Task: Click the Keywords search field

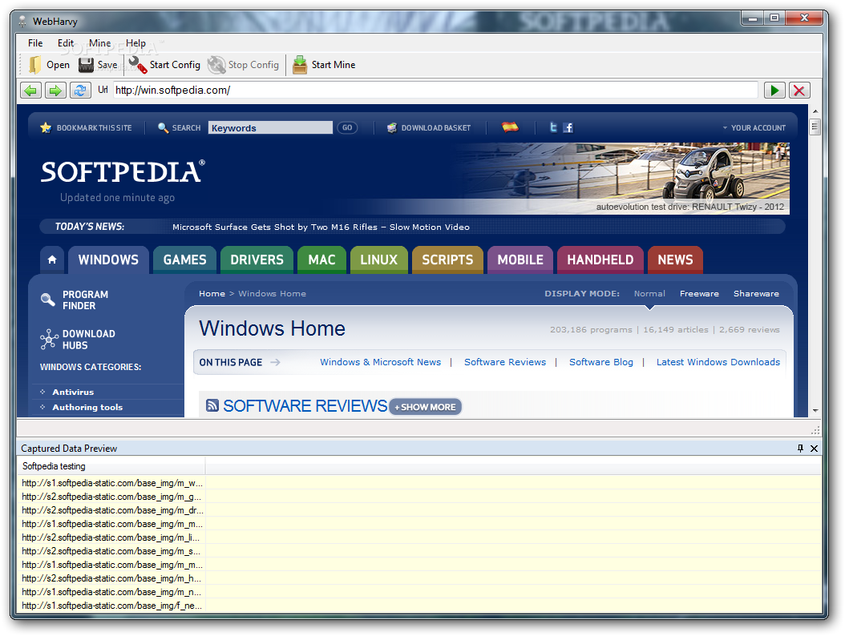Action: (270, 127)
